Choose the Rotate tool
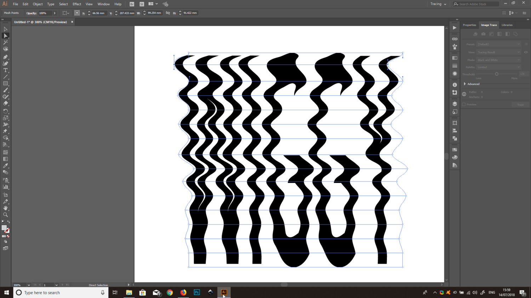The image size is (531, 298). point(5,111)
